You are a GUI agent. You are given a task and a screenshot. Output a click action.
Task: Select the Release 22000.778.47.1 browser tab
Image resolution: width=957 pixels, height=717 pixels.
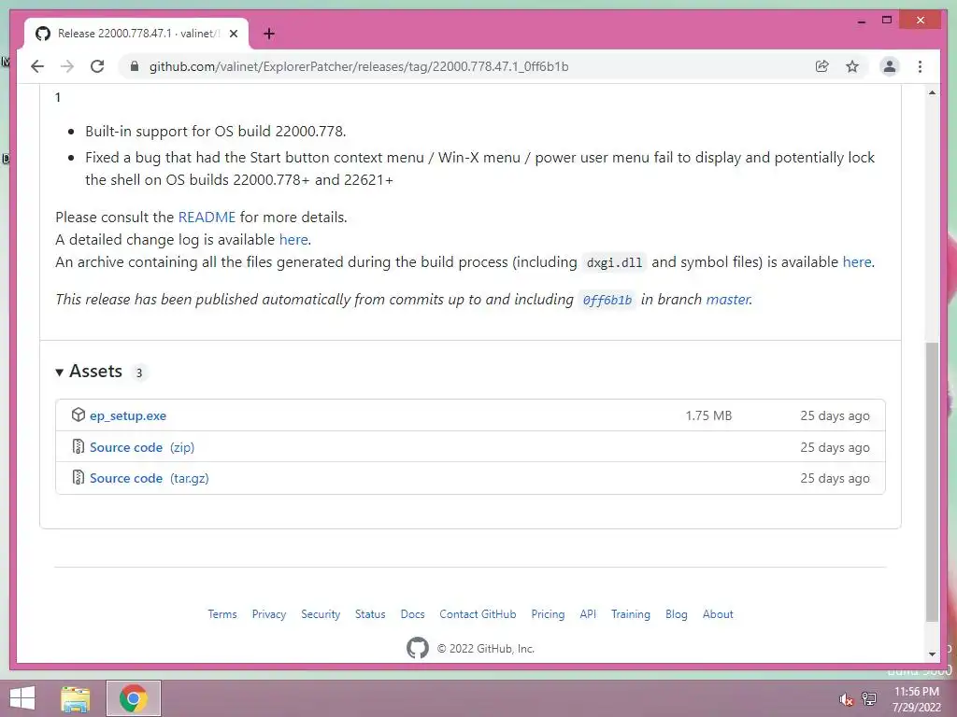click(136, 34)
